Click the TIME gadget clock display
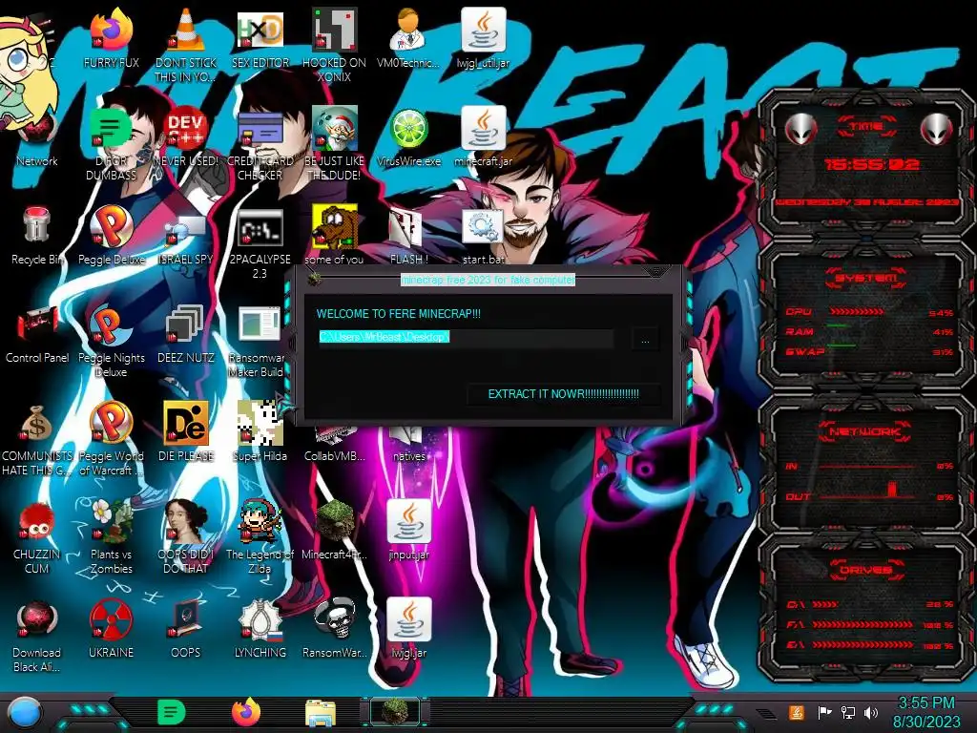The height and width of the screenshot is (733, 977). click(x=872, y=164)
